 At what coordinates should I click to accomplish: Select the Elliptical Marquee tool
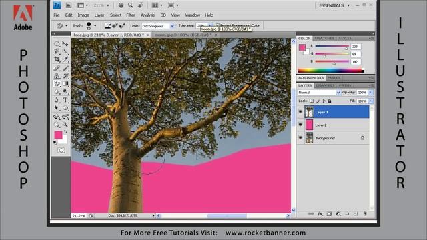(x=57, y=43)
